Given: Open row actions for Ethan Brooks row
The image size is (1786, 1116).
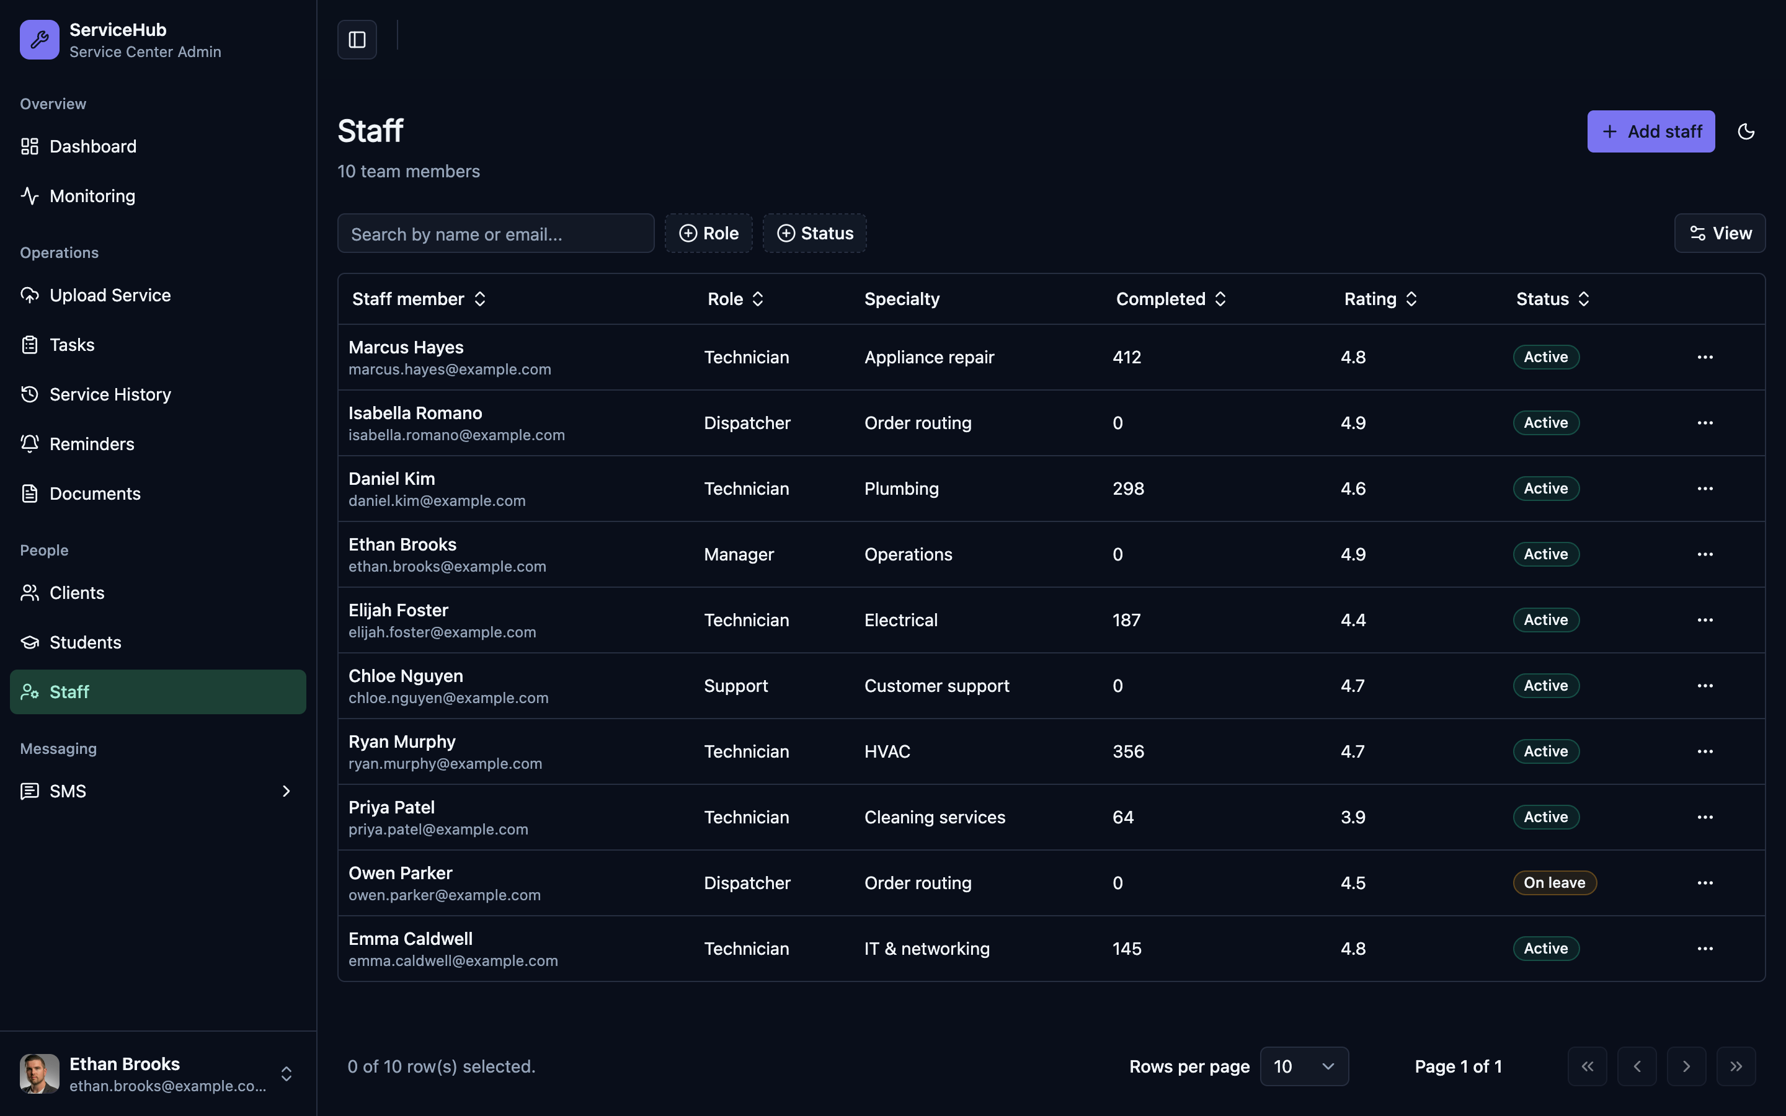Looking at the screenshot, I should coord(1705,554).
